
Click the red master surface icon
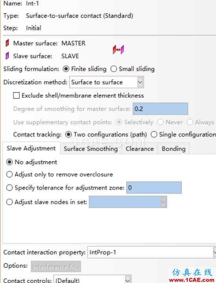coord(7,43)
